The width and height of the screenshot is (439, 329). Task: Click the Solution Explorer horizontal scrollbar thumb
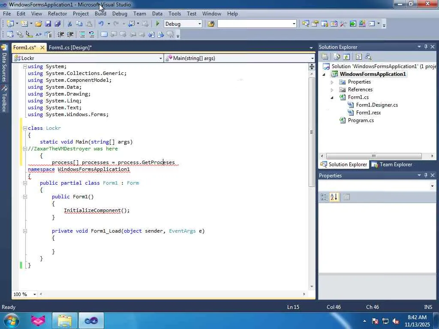tap(374, 156)
